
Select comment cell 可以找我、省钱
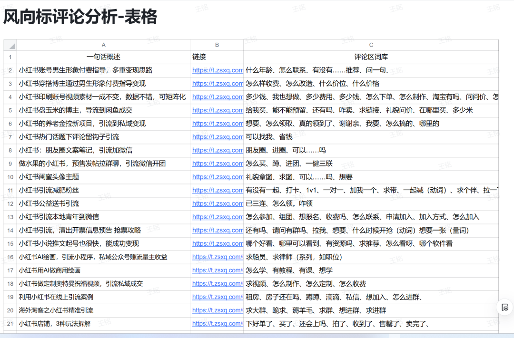click(x=371, y=137)
